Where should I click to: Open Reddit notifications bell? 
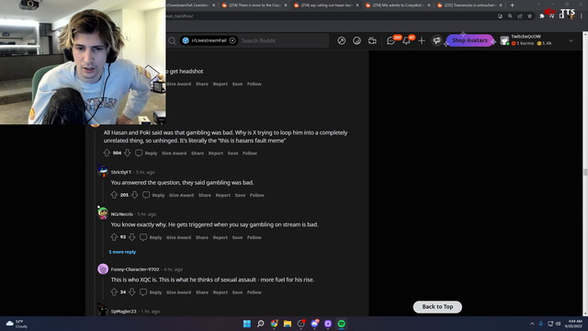point(406,40)
